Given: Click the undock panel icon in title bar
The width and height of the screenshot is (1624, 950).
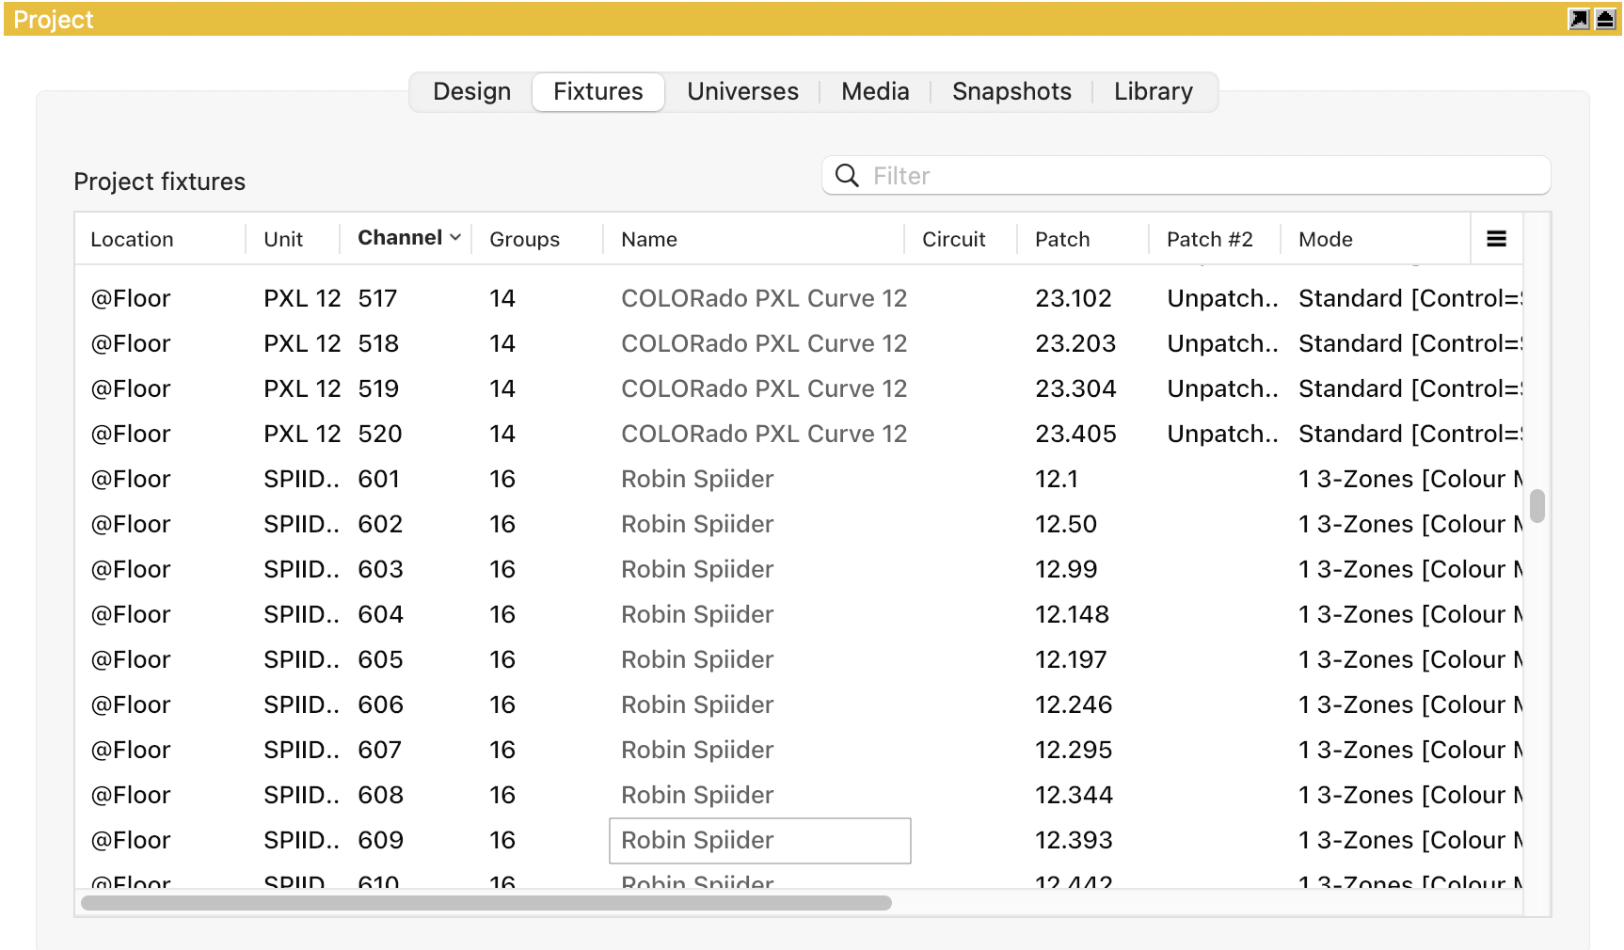Looking at the screenshot, I should (x=1579, y=19).
